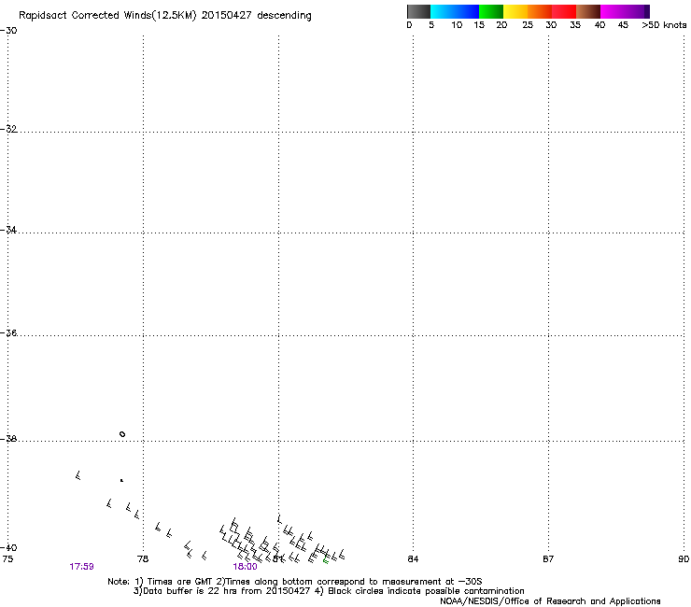Select the '25' legend scale label
This screenshot has width=691, height=607.
coord(528,25)
